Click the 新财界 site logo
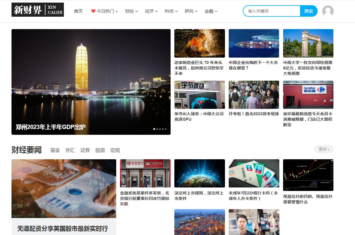Image resolution: width=355 pixels, height=235 pixels. tap(38, 10)
